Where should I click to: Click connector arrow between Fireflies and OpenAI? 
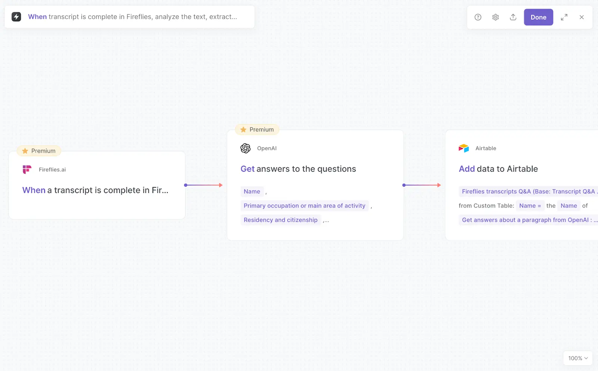[x=204, y=185]
